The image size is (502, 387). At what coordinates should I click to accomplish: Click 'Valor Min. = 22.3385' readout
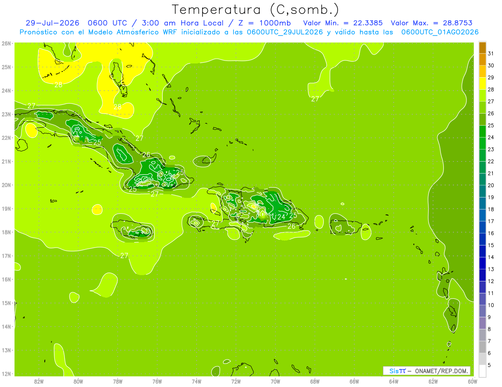[x=343, y=23]
